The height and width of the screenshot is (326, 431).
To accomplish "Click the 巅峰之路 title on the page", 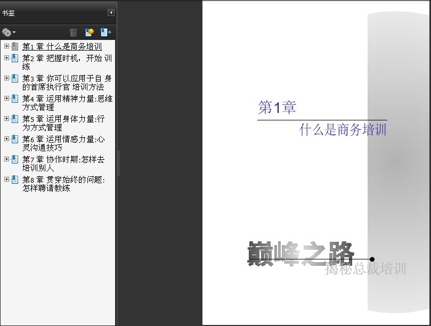I will (300, 254).
